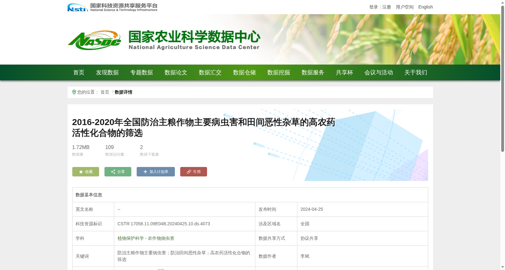This screenshot has height=270, width=505.
Task: Open the 发现数据 menu item
Action: (107, 72)
